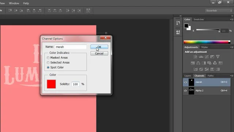The width and height of the screenshot is (234, 132).
Task: Click the Distribute Vertical Centers icon
Action: 55,11
